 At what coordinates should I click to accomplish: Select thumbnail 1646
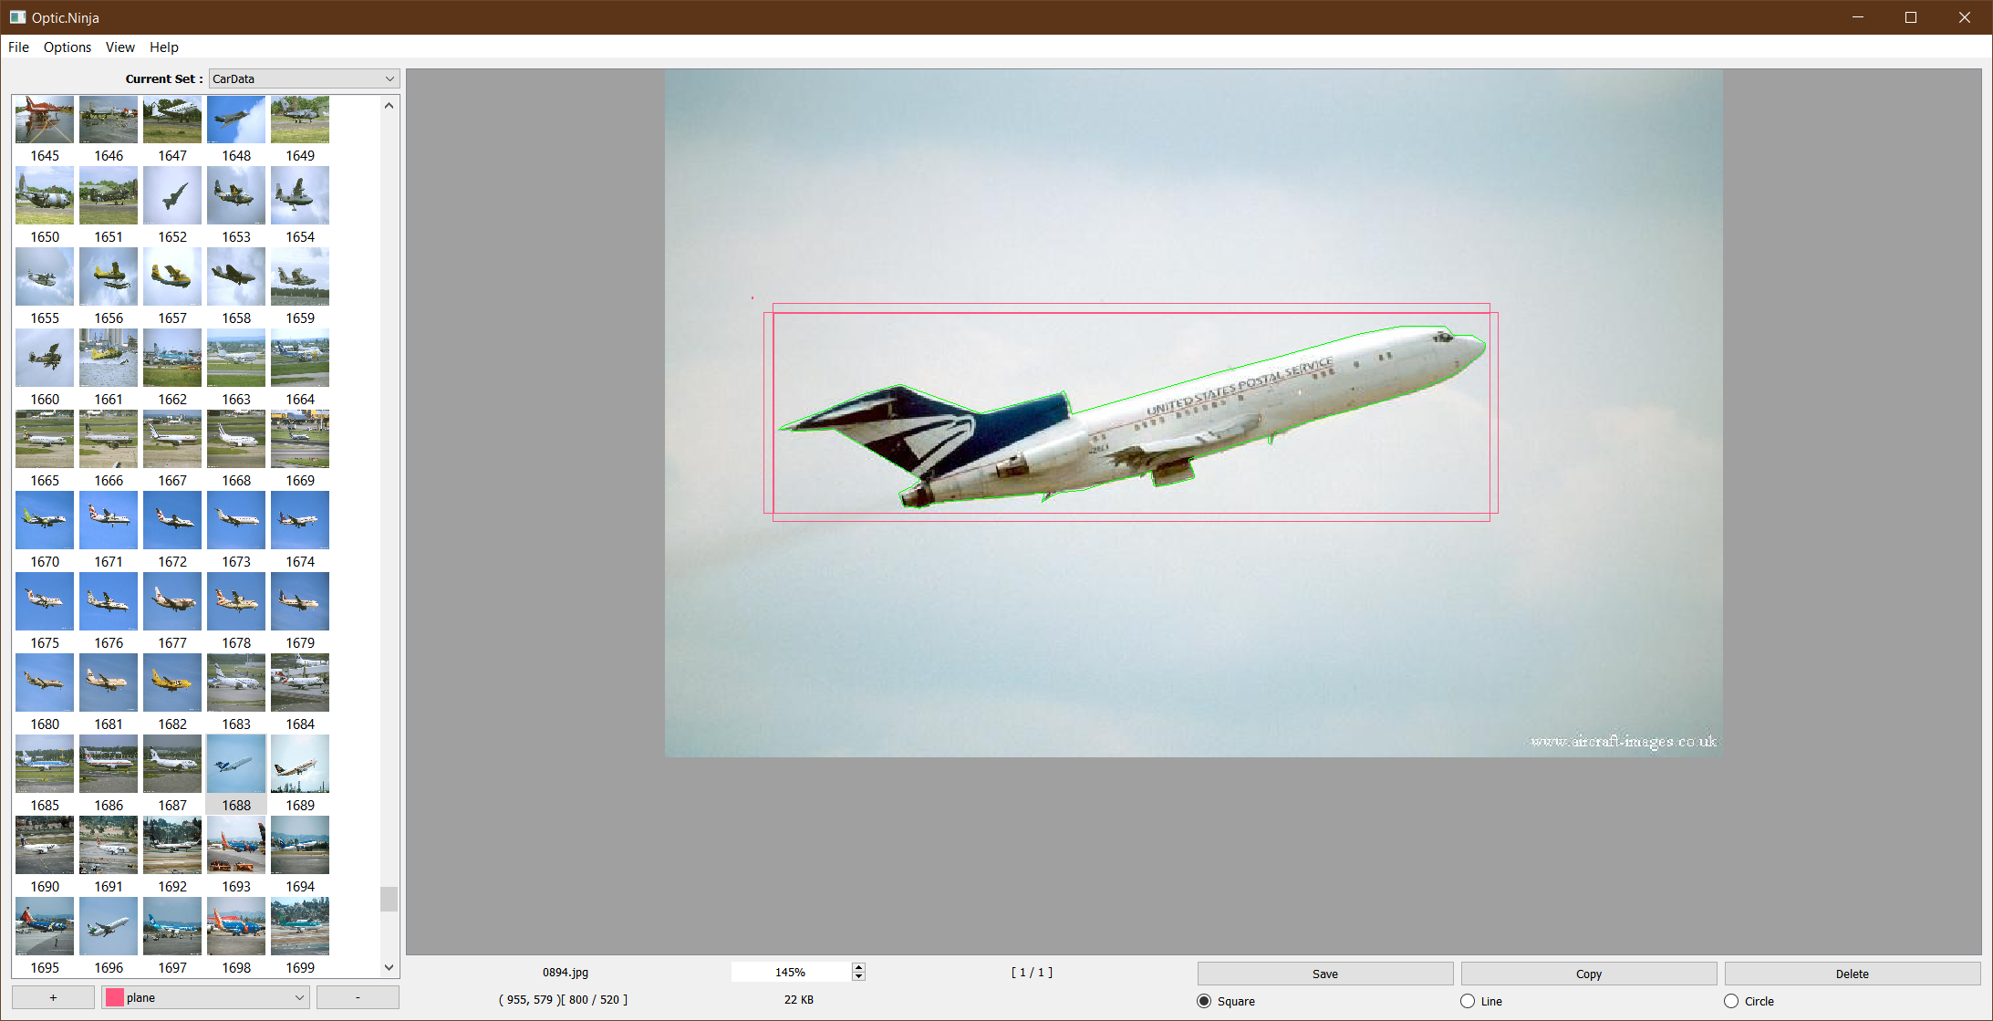click(x=109, y=120)
